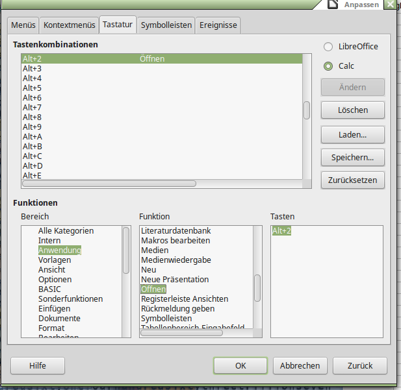Switch to the Ereignisse tab
Image resolution: width=401 pixels, height=390 pixels.
(218, 25)
